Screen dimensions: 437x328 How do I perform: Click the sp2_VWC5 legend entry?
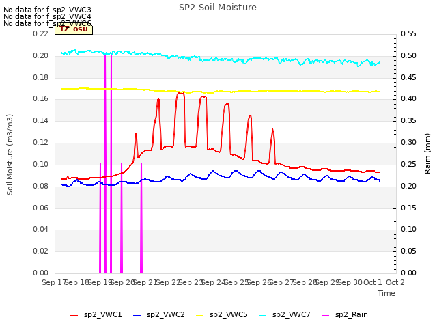pyautogui.click(x=221, y=315)
